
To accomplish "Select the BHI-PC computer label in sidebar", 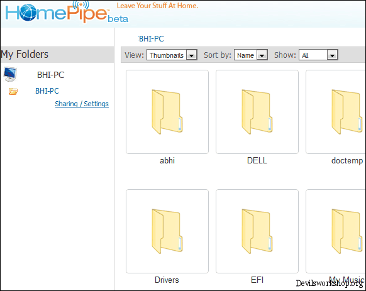I will coord(51,75).
